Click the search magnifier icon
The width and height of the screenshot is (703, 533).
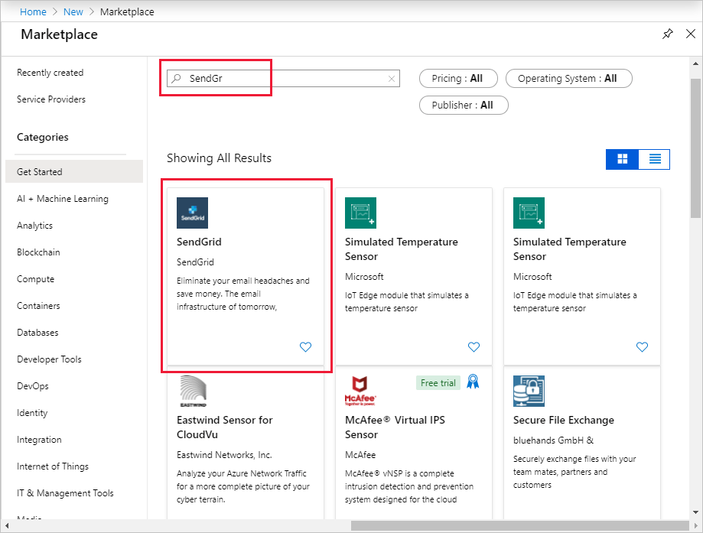pos(177,79)
